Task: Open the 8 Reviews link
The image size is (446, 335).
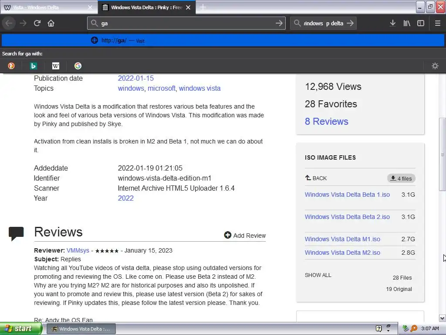Action: point(327,121)
